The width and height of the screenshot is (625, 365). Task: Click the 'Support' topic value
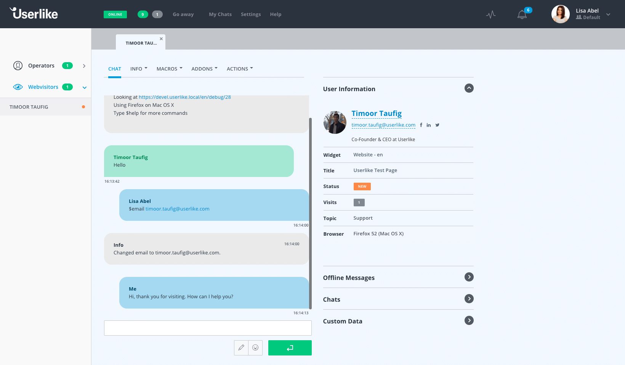[363, 218]
